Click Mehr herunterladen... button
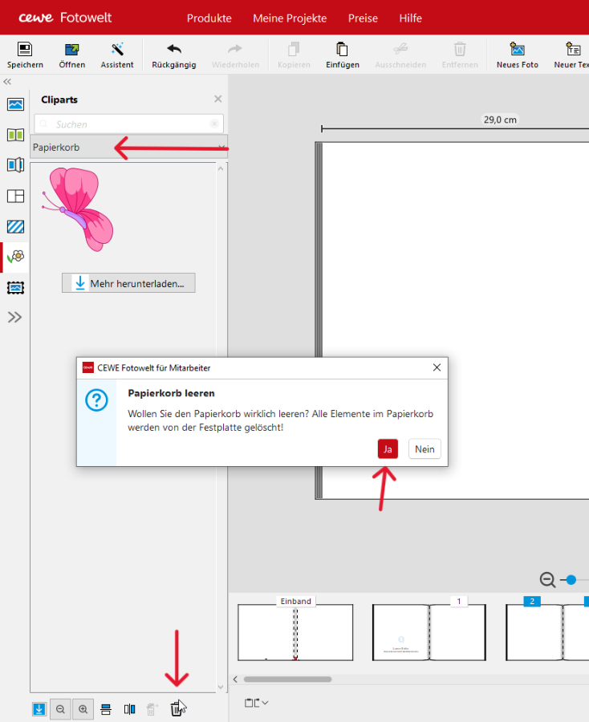Viewport: 589px width, 722px height. [x=128, y=283]
